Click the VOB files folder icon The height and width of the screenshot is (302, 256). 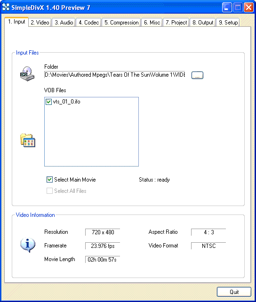[28, 140]
